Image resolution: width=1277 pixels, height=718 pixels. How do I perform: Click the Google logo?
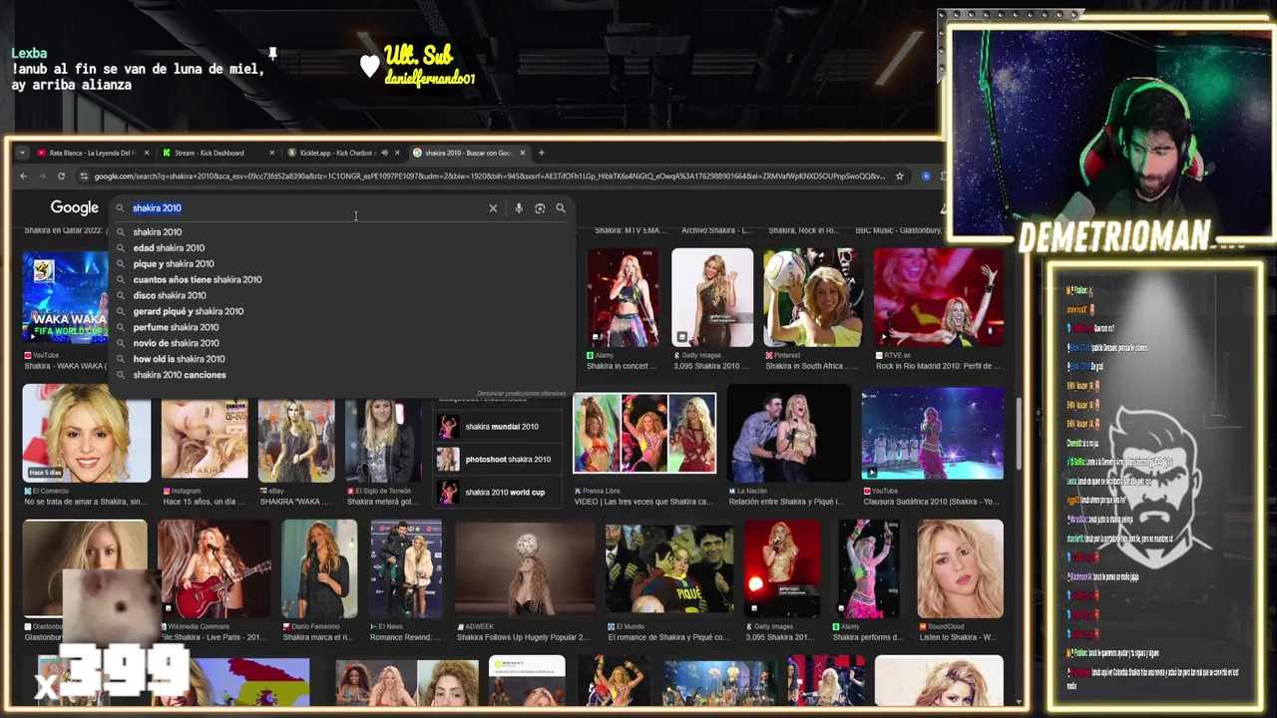tap(75, 207)
